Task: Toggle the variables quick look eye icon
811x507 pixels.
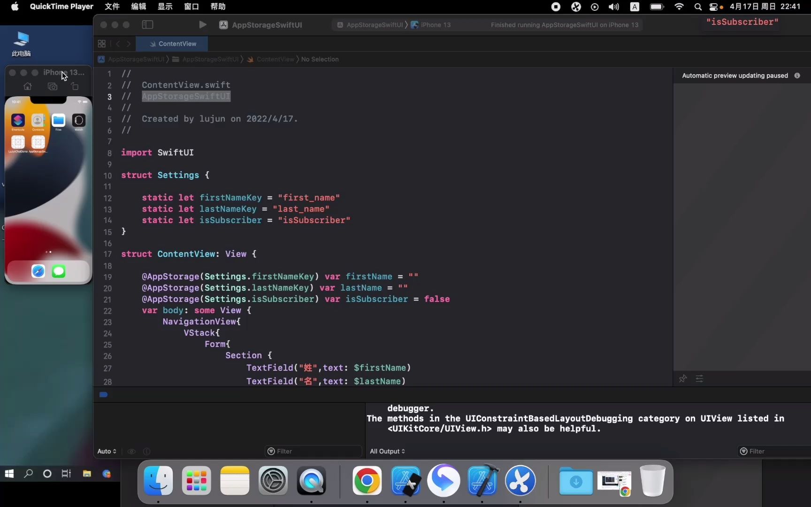Action: pos(131,451)
